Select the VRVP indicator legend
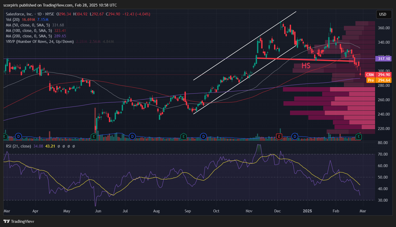396x227 pixels. (40, 42)
